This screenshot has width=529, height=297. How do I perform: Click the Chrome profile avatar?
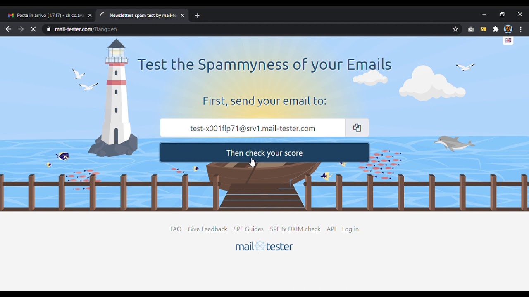508,29
